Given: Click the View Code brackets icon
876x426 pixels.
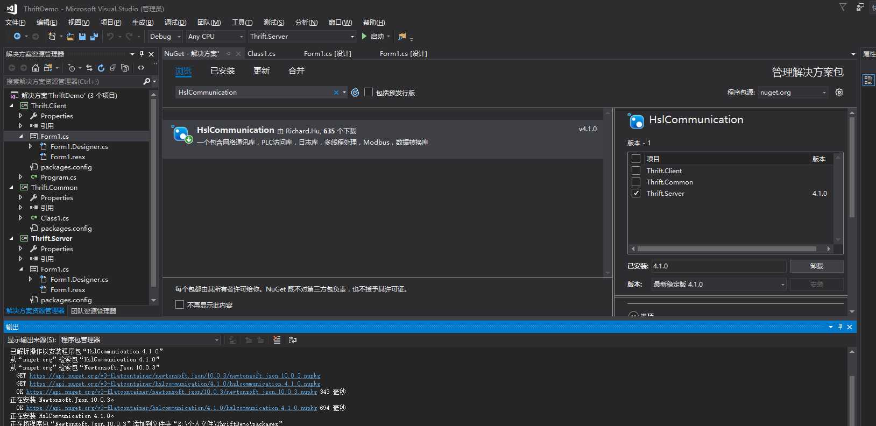Looking at the screenshot, I should [141, 68].
